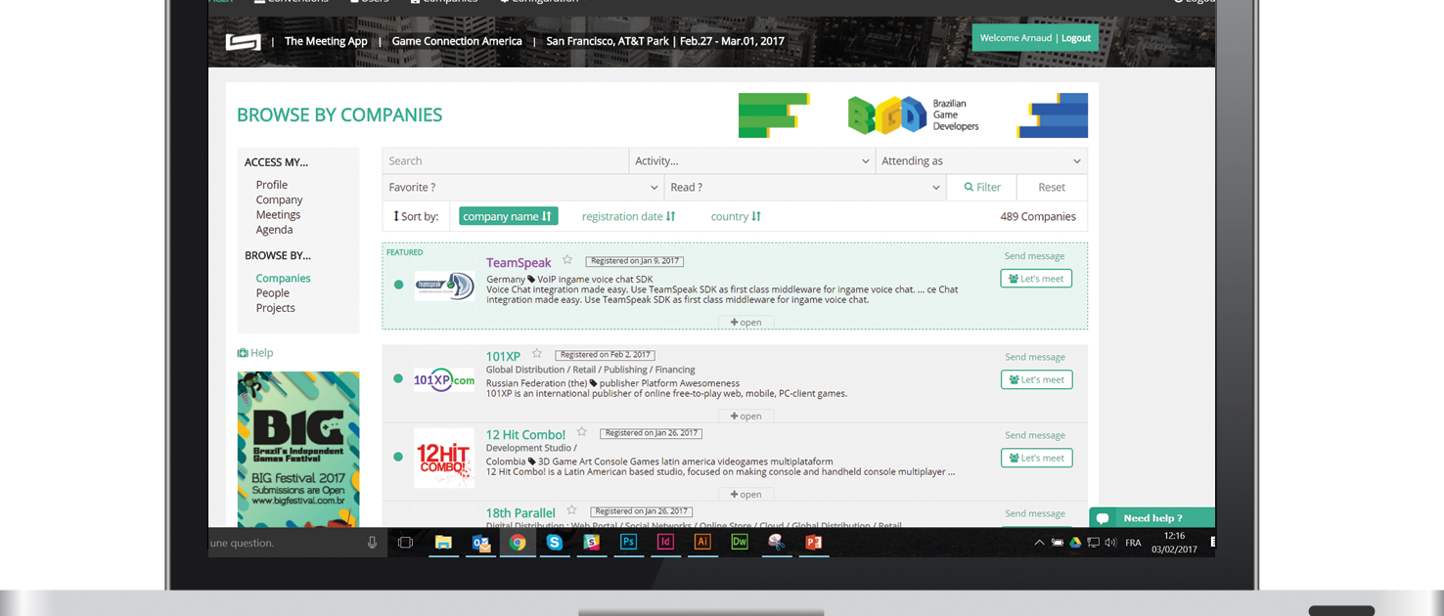Click Let's meet for TeamSpeak
The height and width of the screenshot is (616, 1444).
pos(1036,279)
